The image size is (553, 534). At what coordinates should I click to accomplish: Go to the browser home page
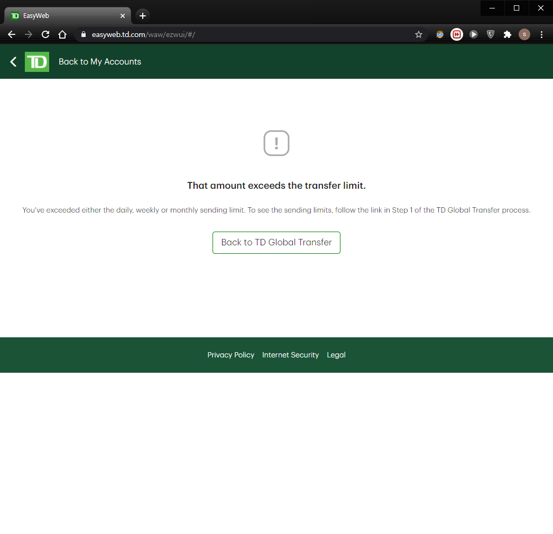(x=62, y=34)
